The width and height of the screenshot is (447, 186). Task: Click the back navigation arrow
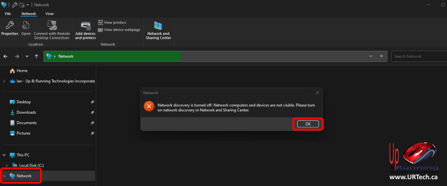[x=6, y=56]
